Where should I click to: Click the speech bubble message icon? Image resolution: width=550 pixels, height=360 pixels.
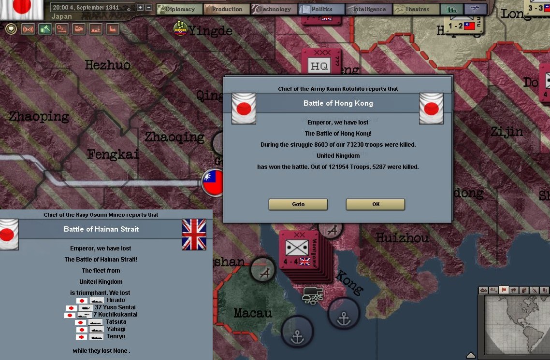point(11,29)
